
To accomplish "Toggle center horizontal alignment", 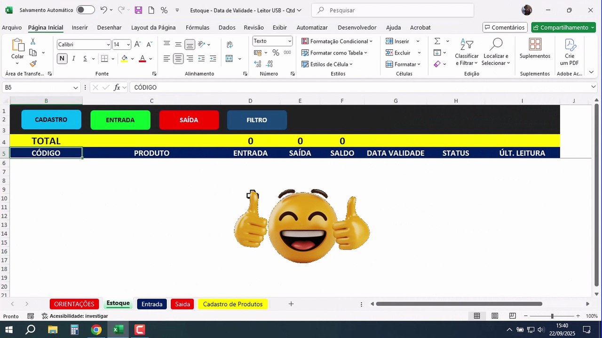I will point(178,59).
